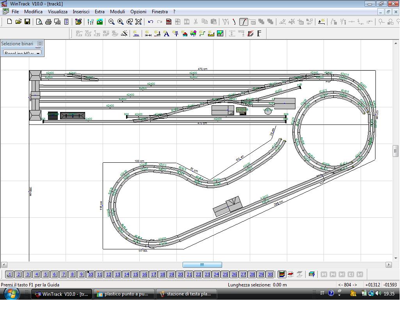Open the Extra menu
Screen dimensions: 402x320
[x=100, y=12]
